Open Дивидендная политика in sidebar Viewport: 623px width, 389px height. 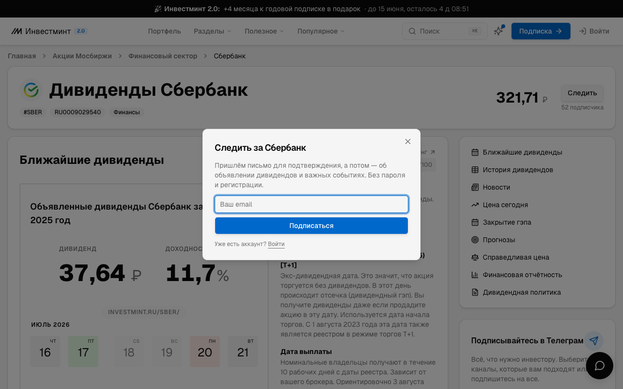[522, 292]
